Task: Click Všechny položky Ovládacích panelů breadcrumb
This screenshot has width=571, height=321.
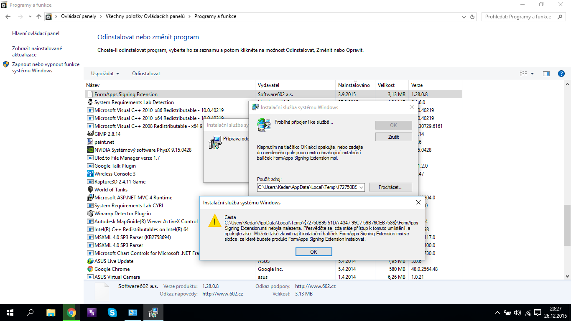Action: [145, 17]
